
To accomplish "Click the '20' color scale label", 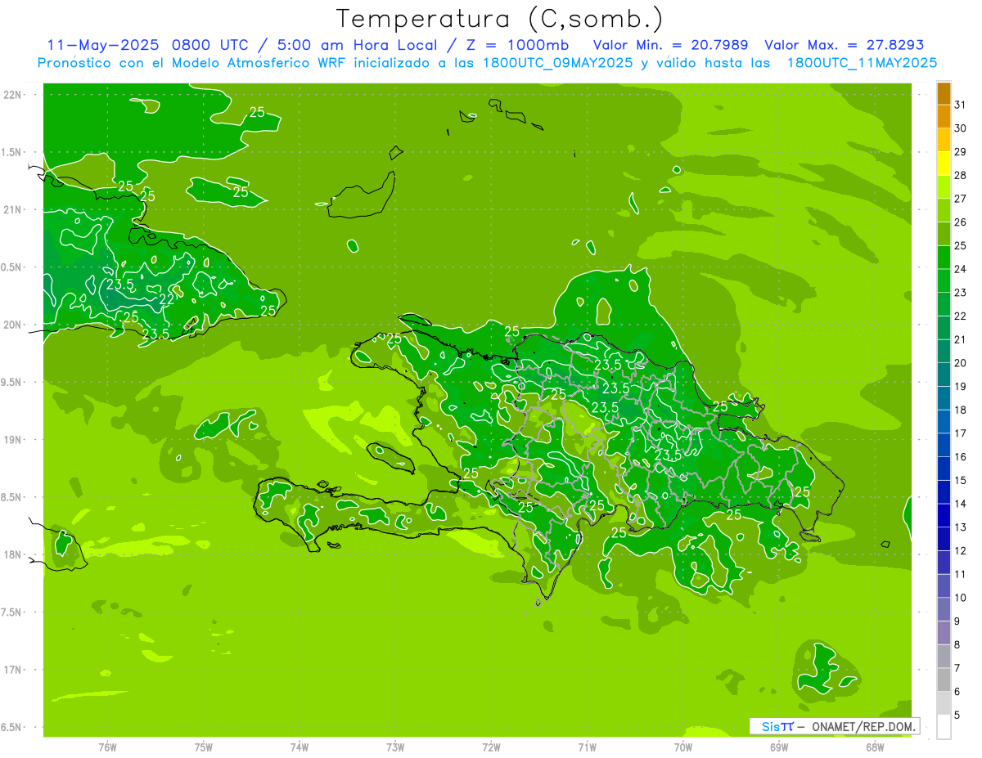I will click(x=961, y=363).
